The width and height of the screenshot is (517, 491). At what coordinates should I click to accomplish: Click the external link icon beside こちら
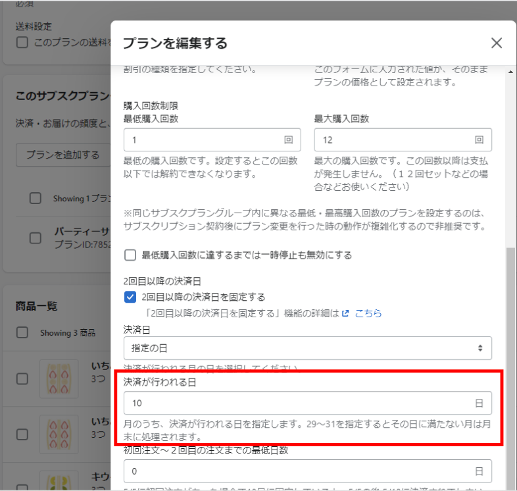pyautogui.click(x=345, y=313)
